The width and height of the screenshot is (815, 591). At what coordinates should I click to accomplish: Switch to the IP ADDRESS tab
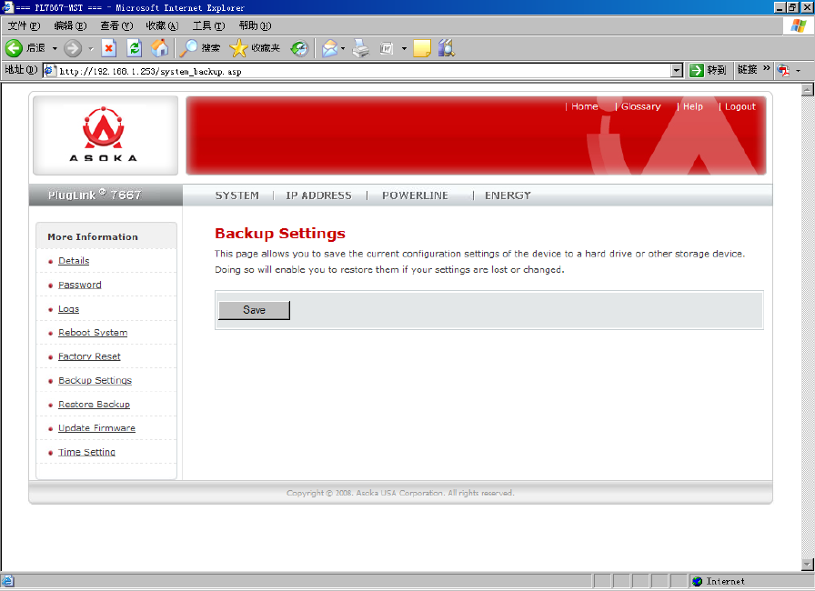coord(318,195)
